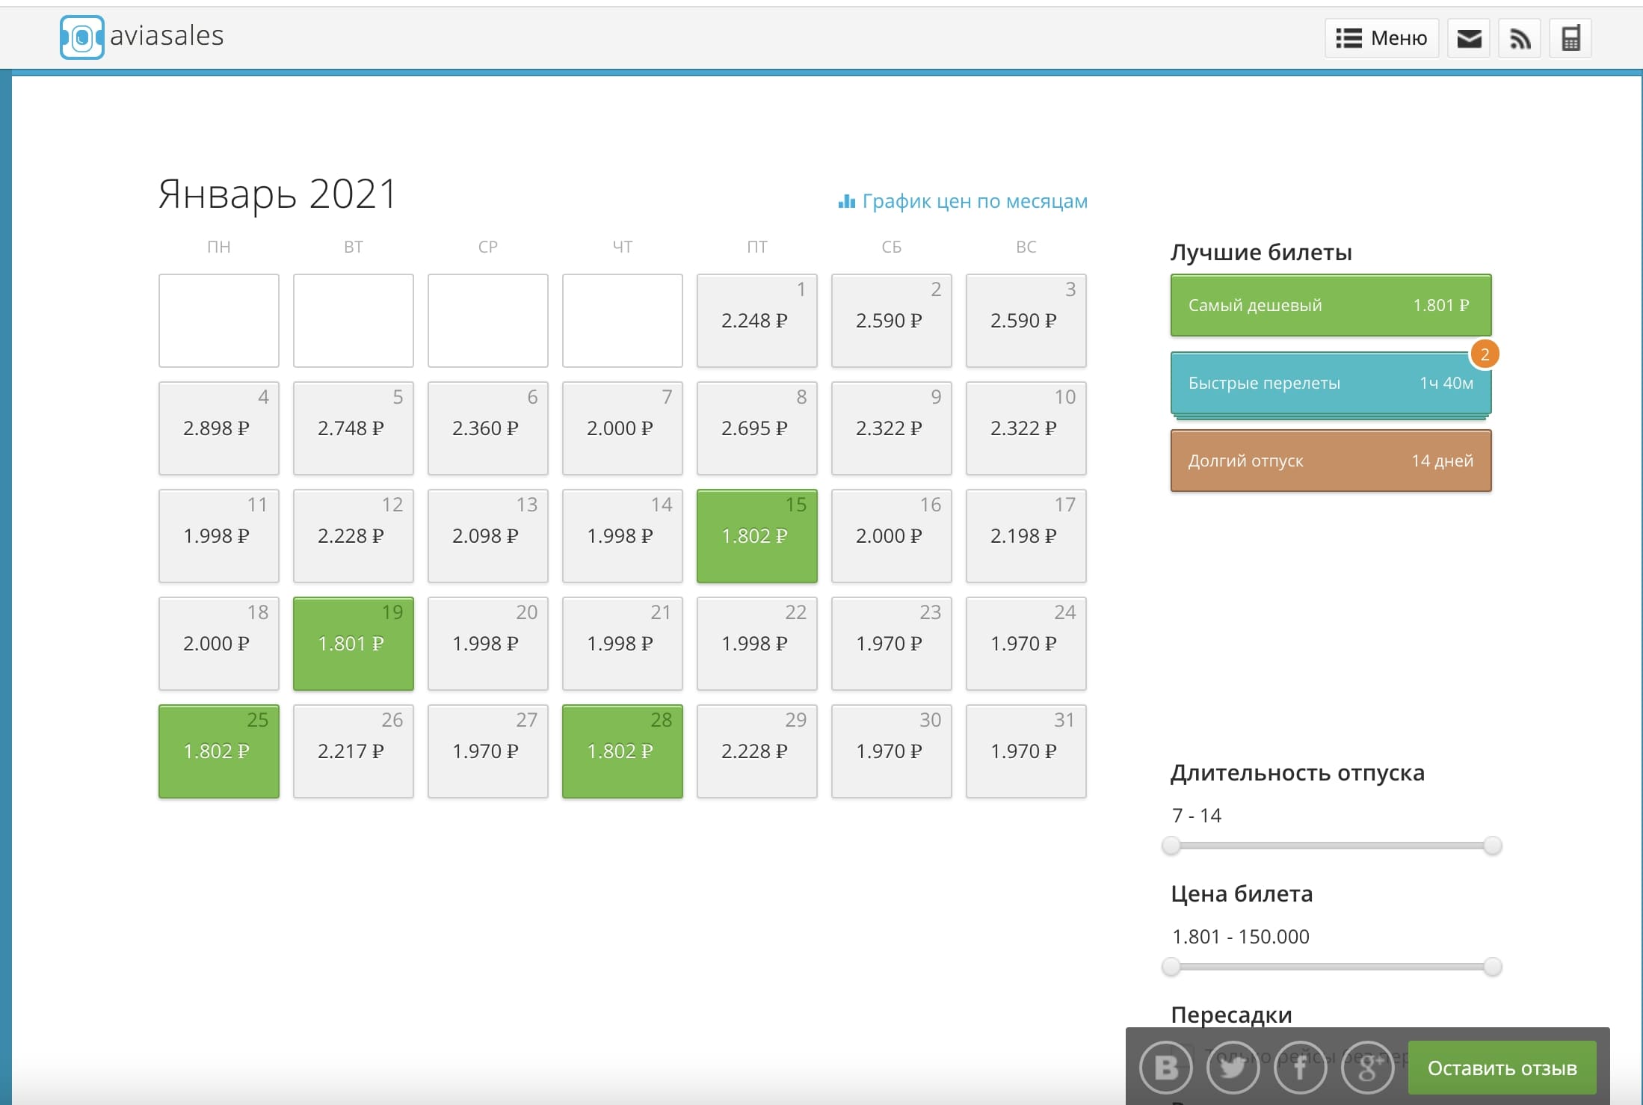This screenshot has width=1643, height=1105.
Task: Select the Долгий отпуск ticket filter
Action: click(1331, 461)
